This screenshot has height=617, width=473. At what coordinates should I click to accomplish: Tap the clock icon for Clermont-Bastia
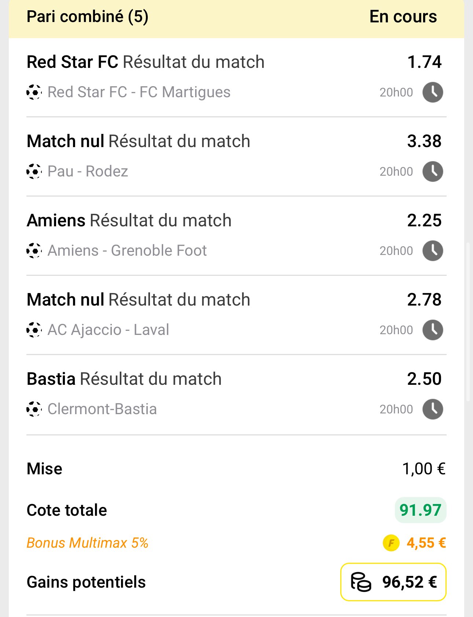tap(433, 409)
